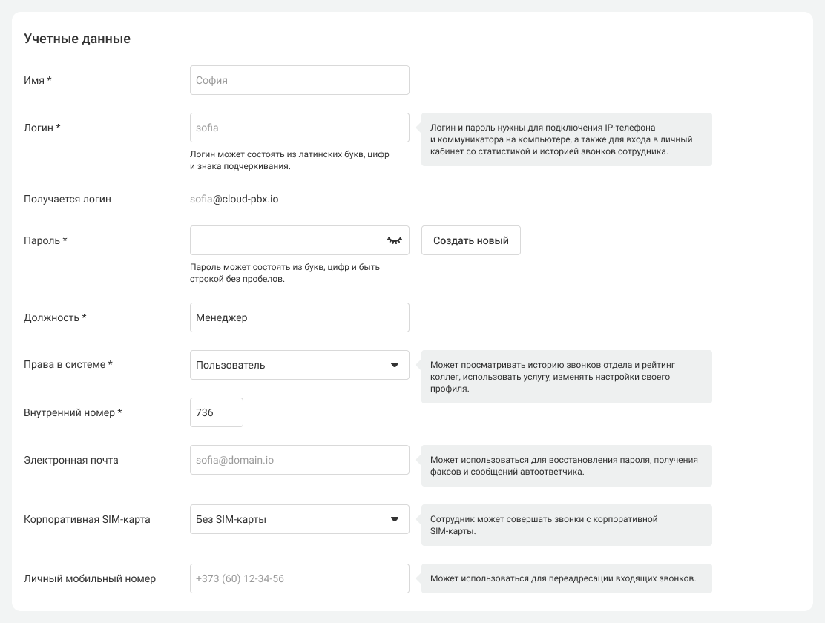The image size is (825, 623).
Task: Click the Создать новый password button
Action: coord(471,240)
